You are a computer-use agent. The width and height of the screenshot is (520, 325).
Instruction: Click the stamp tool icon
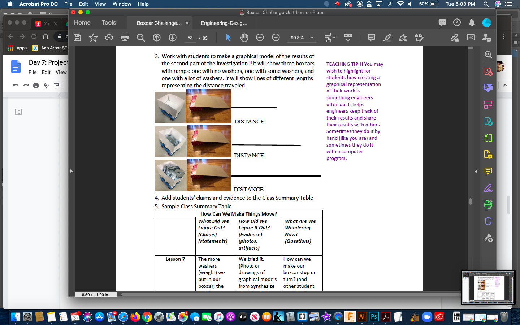coord(419,38)
